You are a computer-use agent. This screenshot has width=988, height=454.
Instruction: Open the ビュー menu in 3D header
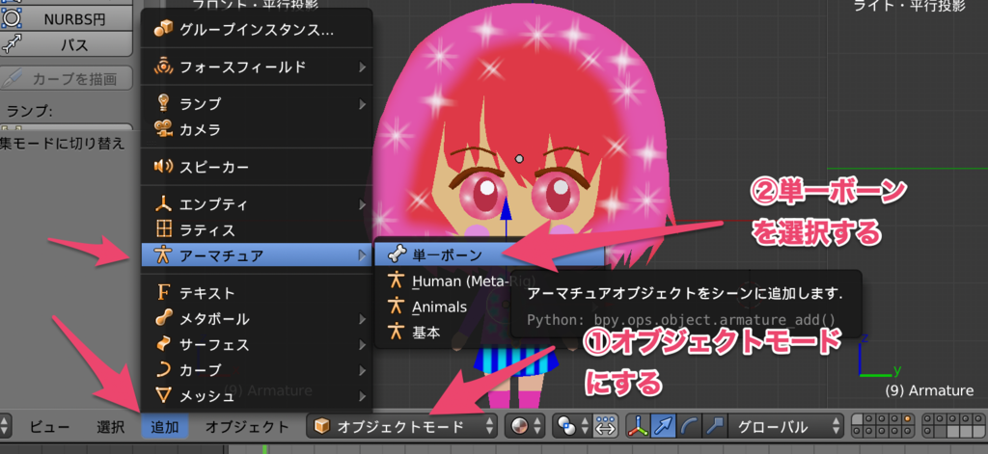50,427
